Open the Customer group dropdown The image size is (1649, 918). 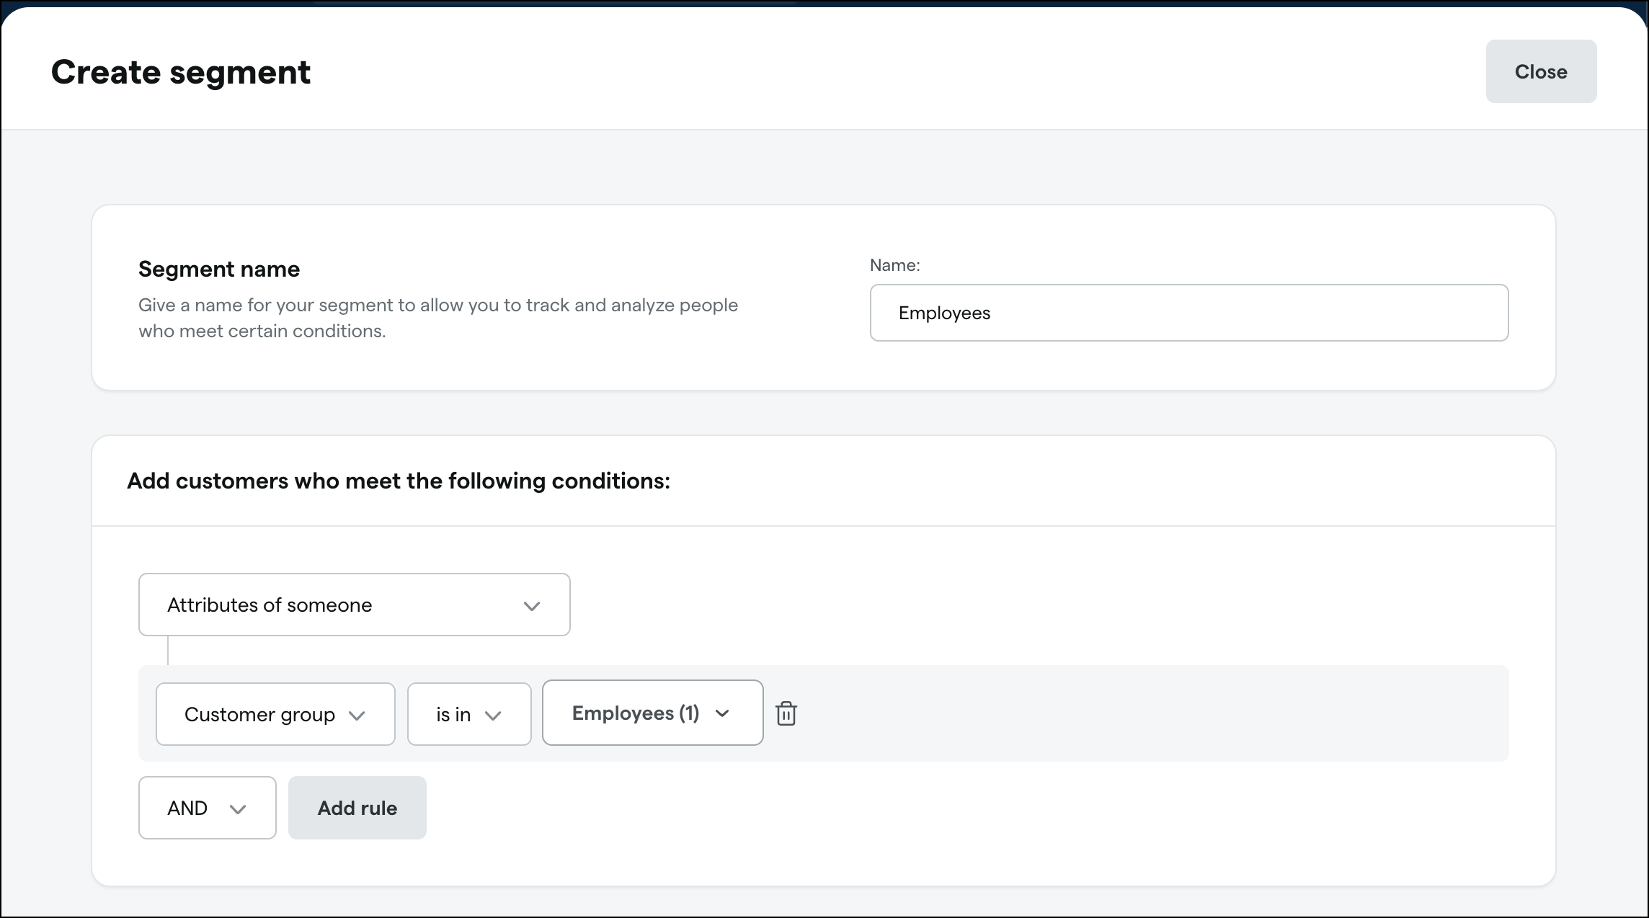[x=275, y=714]
